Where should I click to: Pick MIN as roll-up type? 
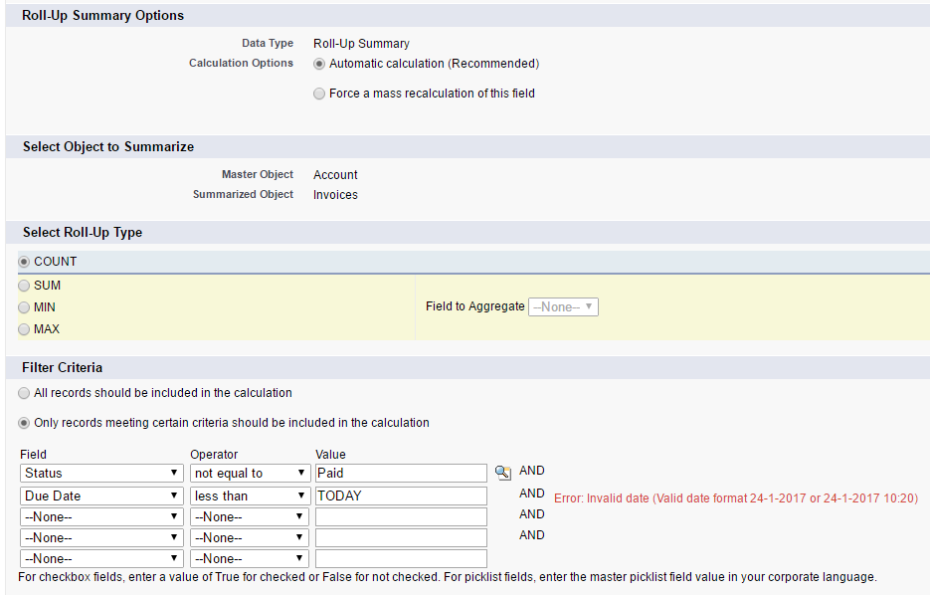coord(25,307)
